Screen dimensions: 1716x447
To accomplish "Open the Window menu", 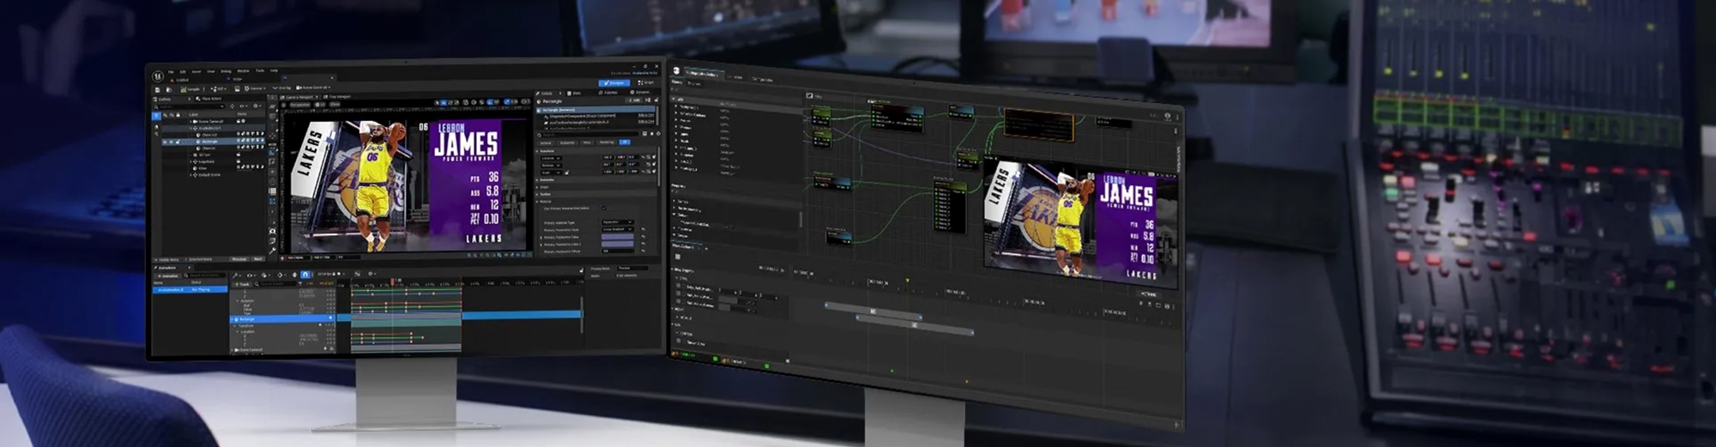I will [243, 71].
